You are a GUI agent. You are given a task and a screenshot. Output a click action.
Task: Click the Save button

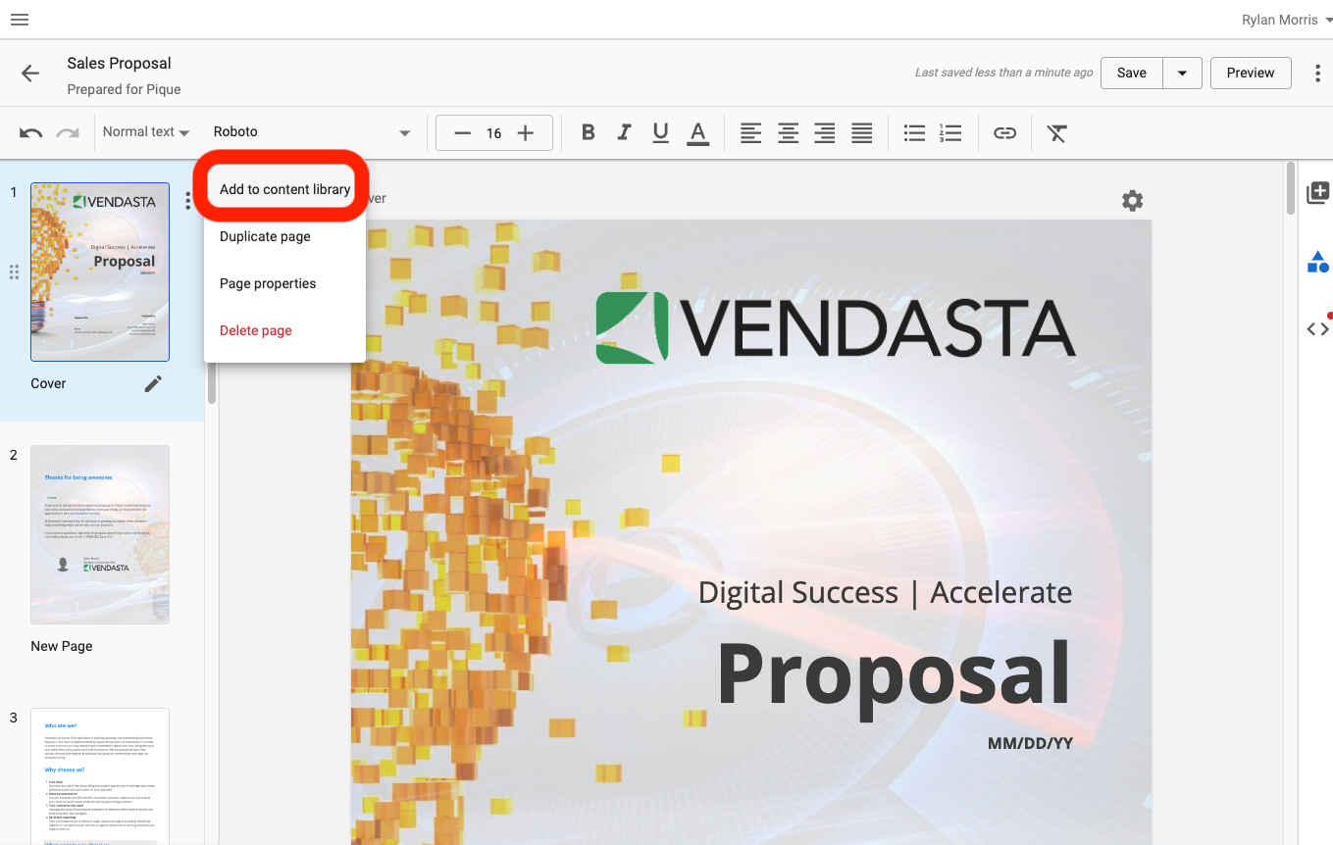click(1131, 74)
